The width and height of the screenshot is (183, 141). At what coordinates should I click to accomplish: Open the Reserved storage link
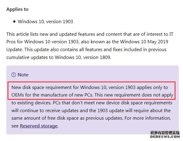coord(38,126)
